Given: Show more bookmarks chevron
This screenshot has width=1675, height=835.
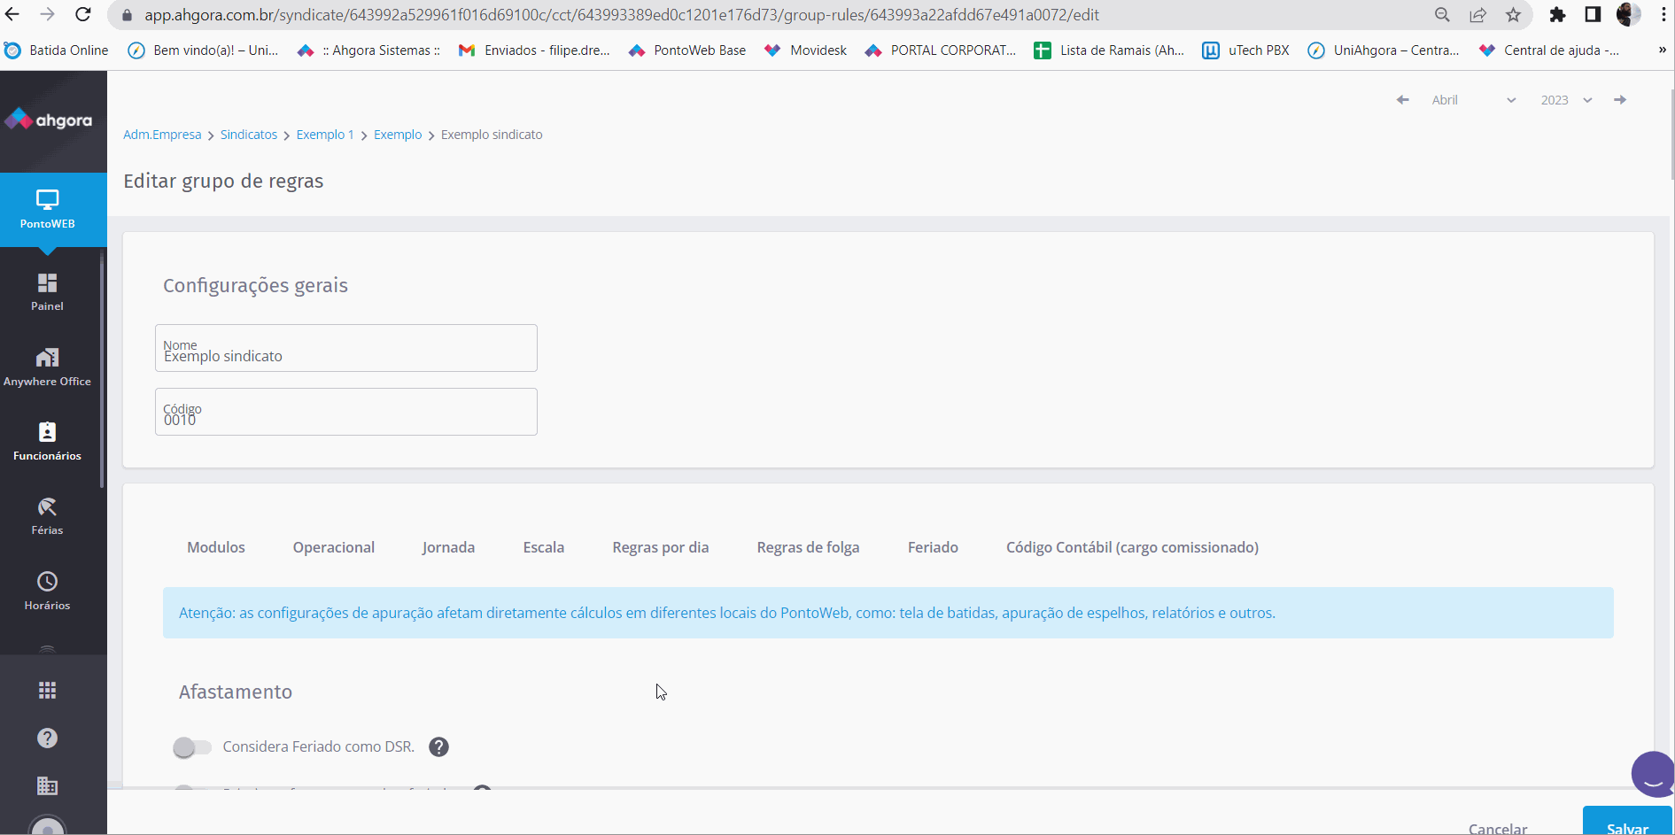Looking at the screenshot, I should click(1663, 50).
